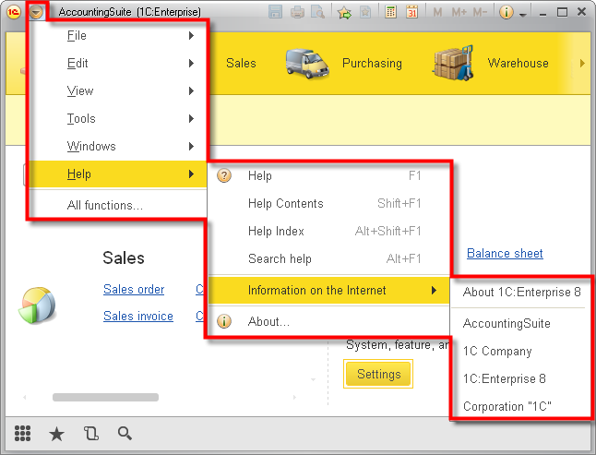Screen dimensions: 596x455
Task: Open the sections grid icon at bottom
Action: (23, 434)
